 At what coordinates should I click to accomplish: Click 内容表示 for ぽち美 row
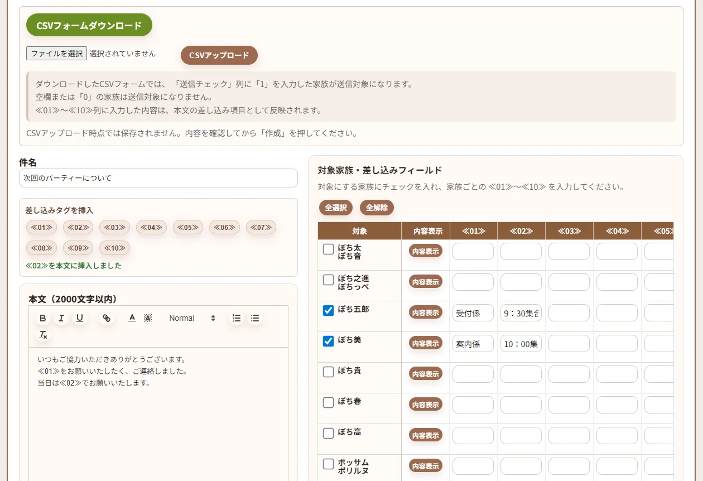426,343
